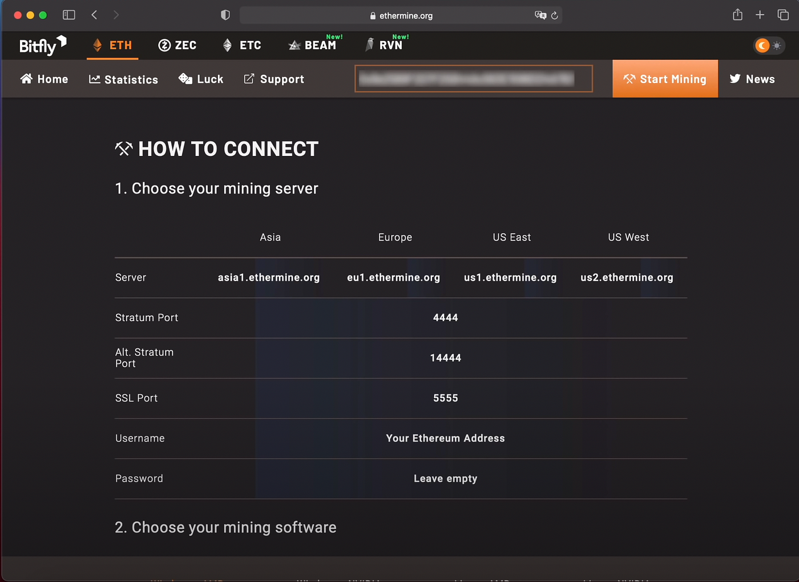Open the RVN pool tab
Image resolution: width=799 pixels, height=582 pixels.
pos(387,44)
